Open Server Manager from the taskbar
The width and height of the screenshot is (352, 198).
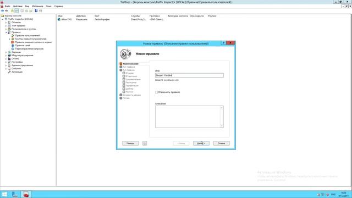pos(15,194)
